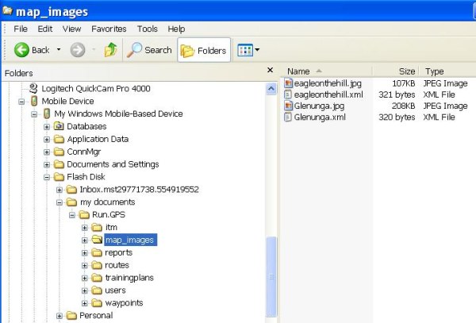
Task: Click the Up one level folder icon
Action: 111,50
